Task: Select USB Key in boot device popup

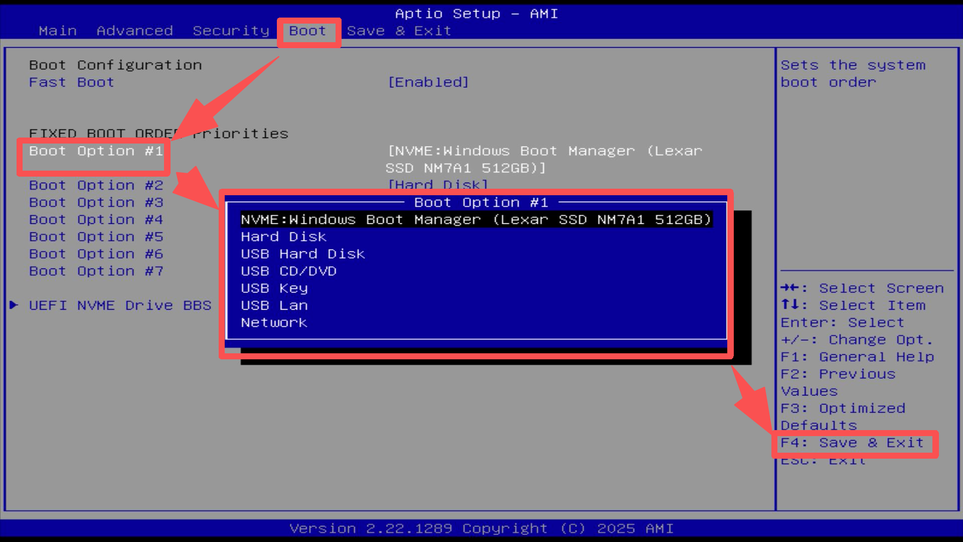Action: [274, 288]
